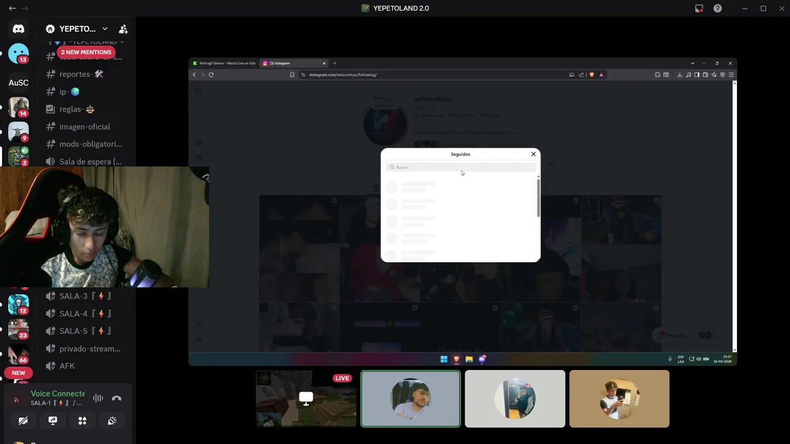Open the imagen-oficial channel

tap(85, 126)
